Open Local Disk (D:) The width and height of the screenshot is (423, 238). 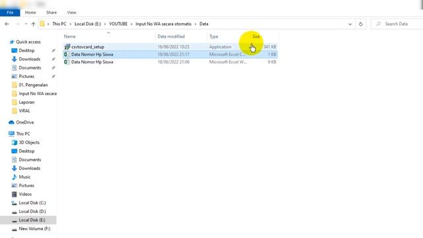(x=32, y=212)
